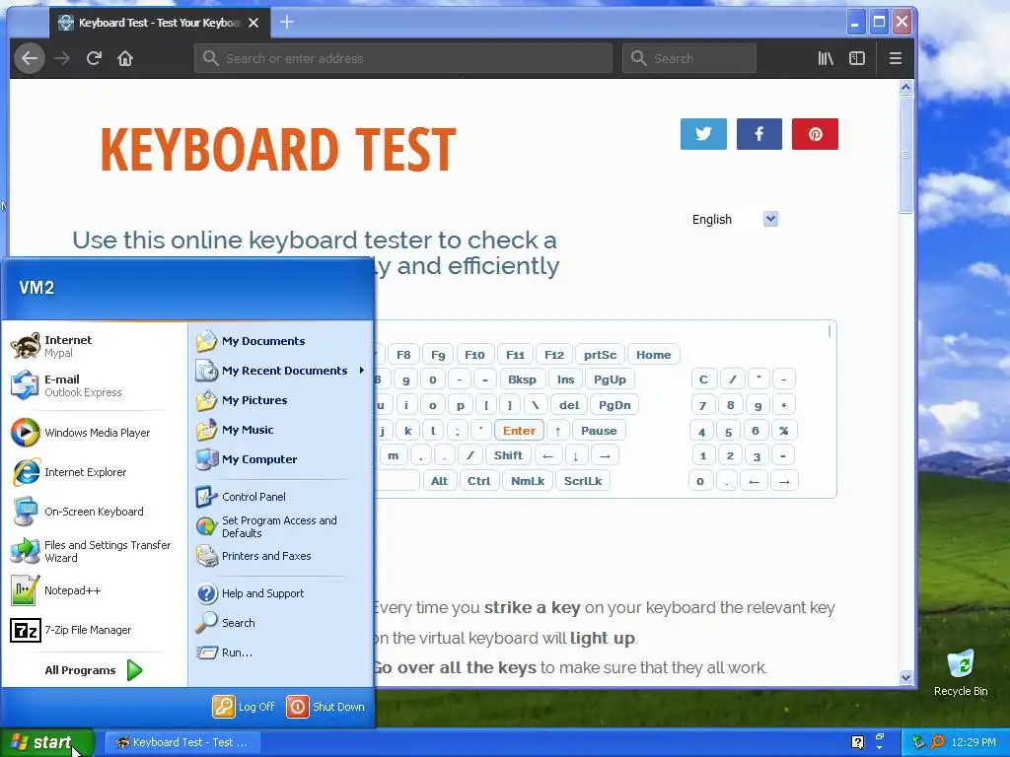Click the PgDn virtual key
The width and height of the screenshot is (1010, 757).
coord(613,405)
